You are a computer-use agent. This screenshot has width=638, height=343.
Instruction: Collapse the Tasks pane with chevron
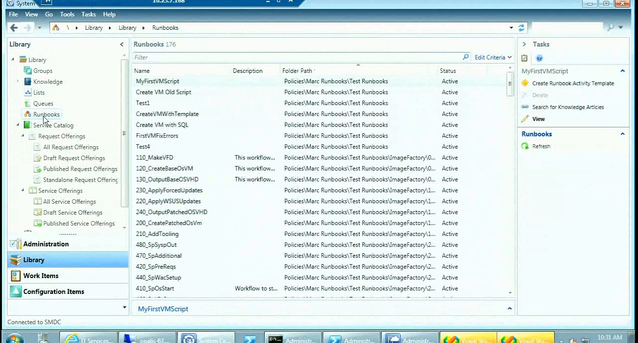pos(524,45)
